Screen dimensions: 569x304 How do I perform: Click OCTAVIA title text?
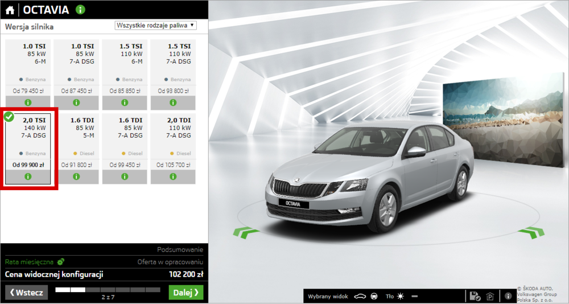coord(46,10)
